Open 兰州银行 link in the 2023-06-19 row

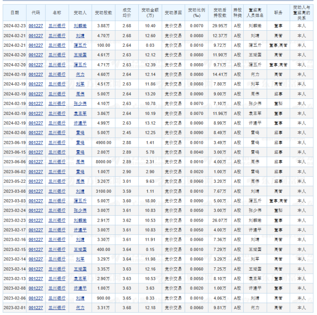click(x=57, y=143)
